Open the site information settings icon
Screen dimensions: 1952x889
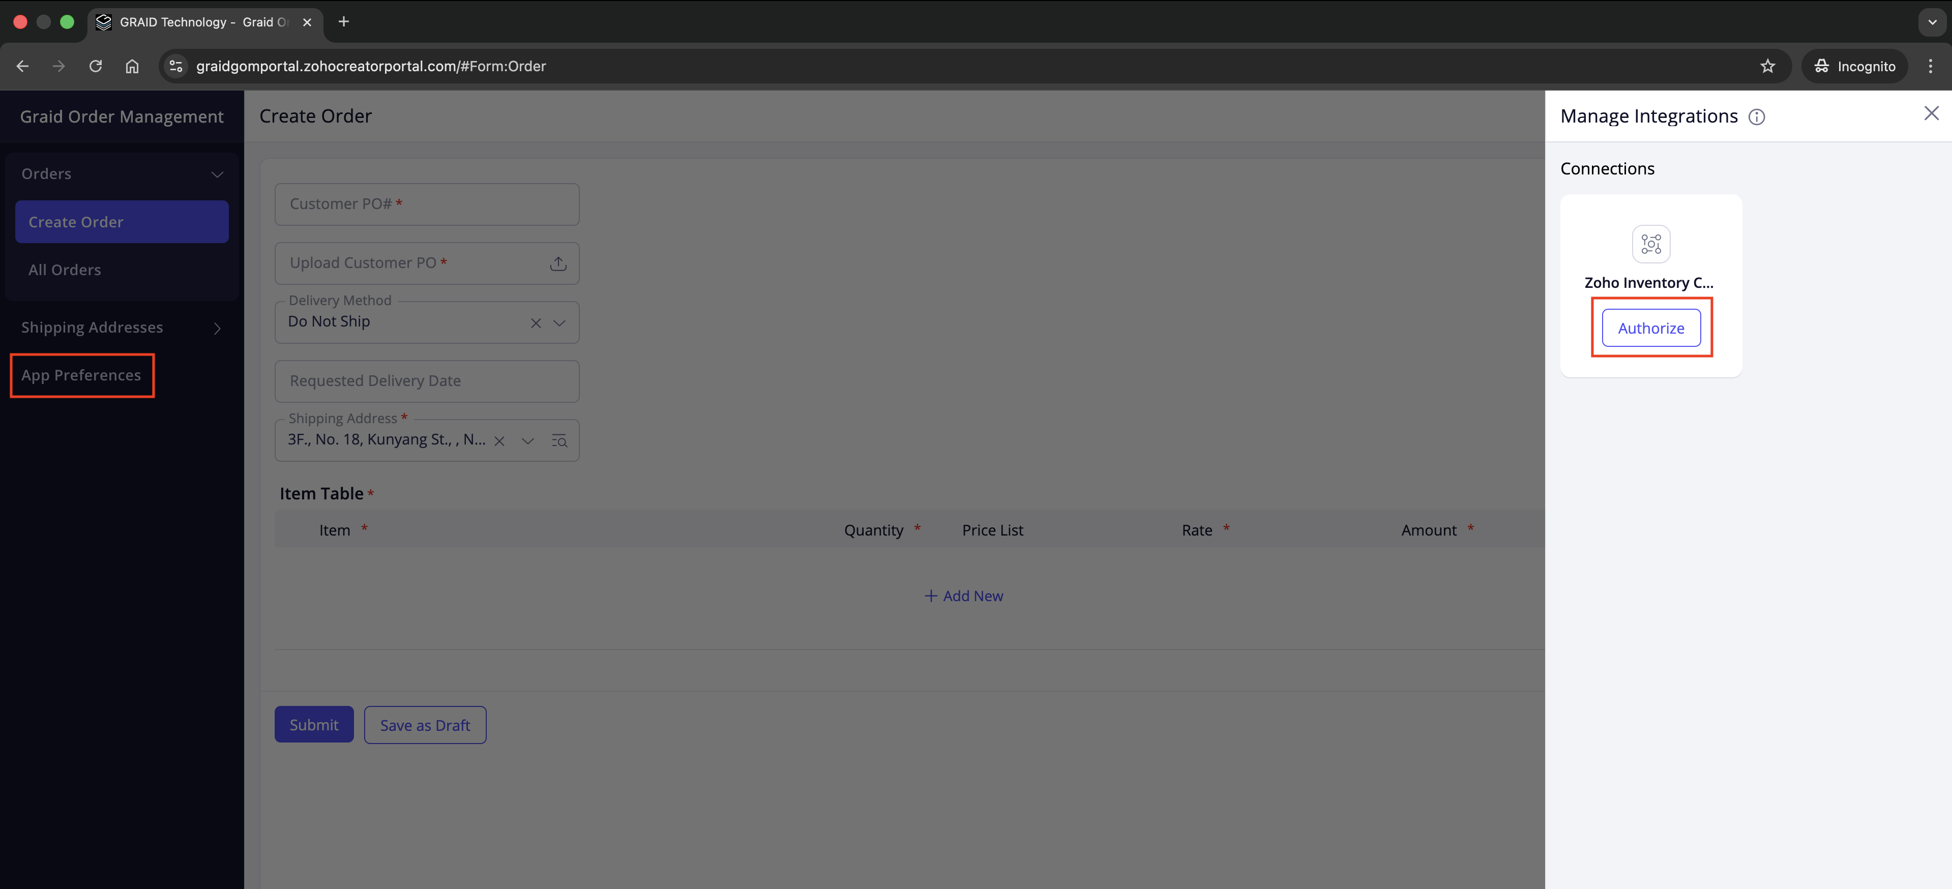point(175,66)
